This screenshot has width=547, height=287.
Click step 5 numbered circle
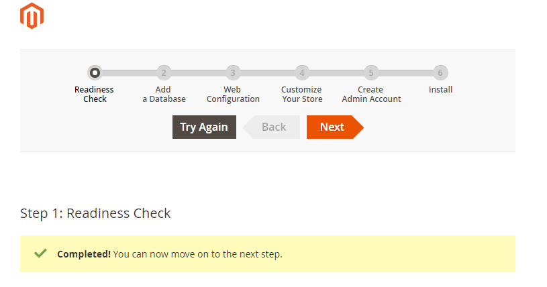click(x=370, y=72)
